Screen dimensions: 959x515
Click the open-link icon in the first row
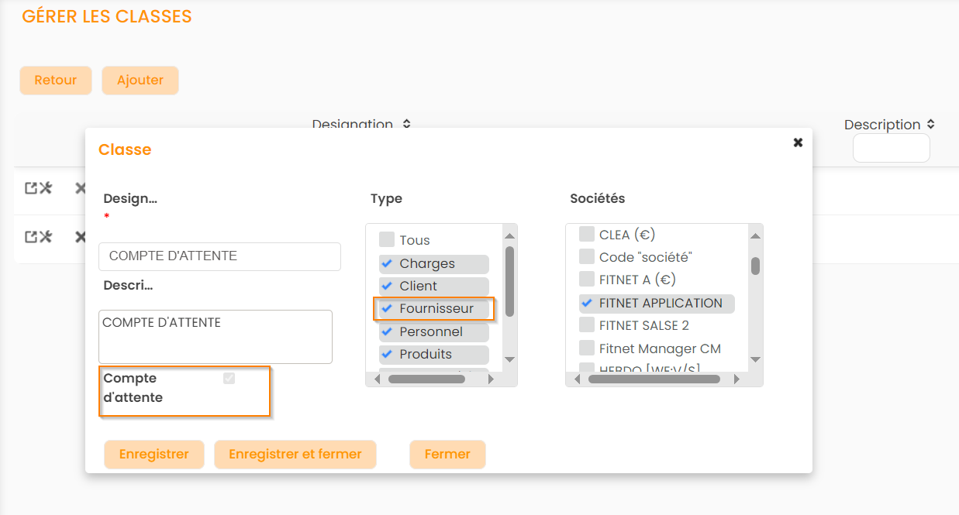coord(30,188)
